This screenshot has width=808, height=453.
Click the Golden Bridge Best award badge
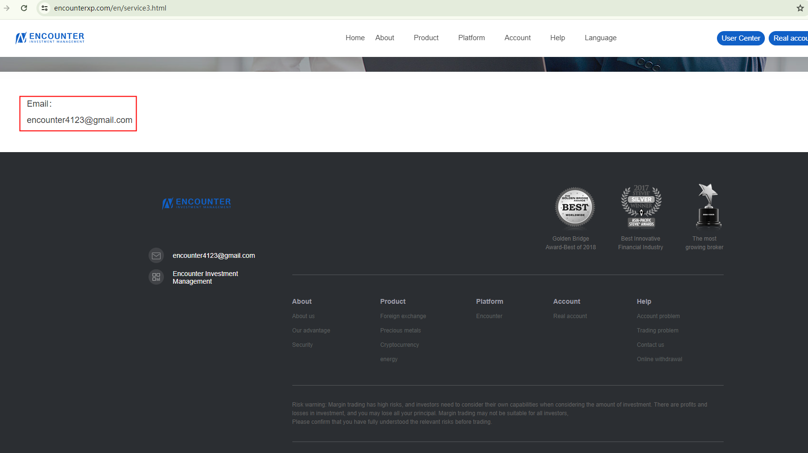click(575, 208)
